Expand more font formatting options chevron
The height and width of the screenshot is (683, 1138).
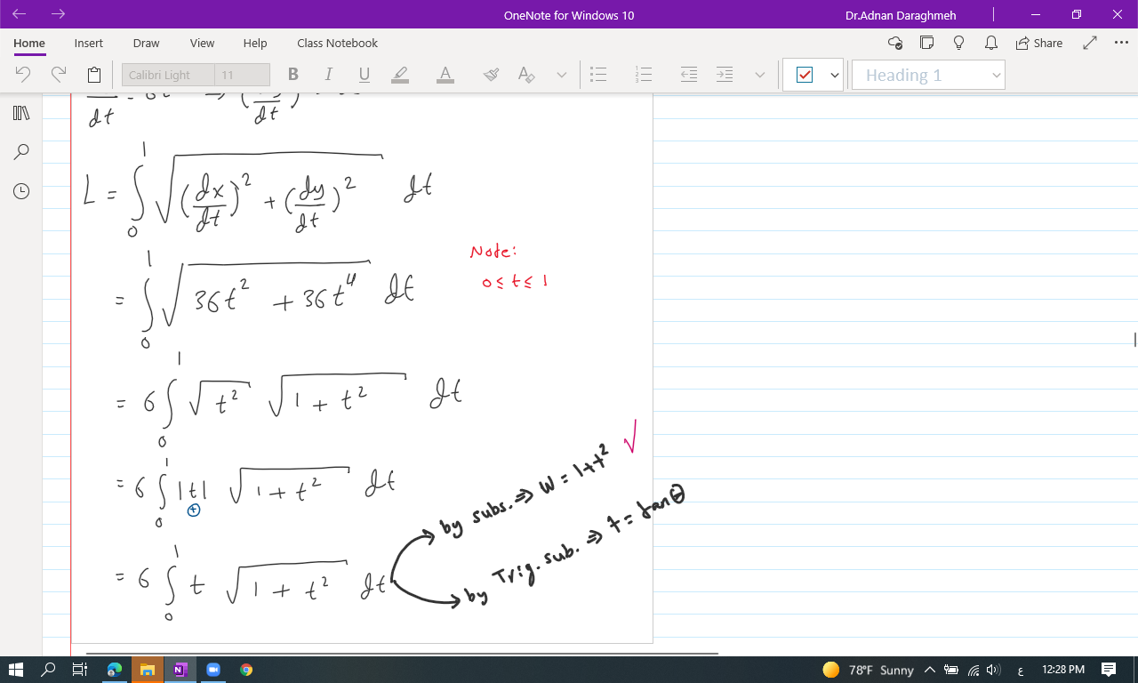(562, 76)
